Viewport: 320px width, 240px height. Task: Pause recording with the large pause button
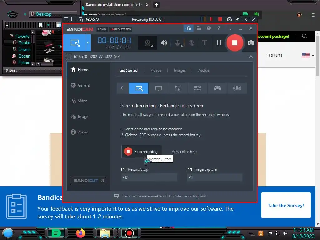[219, 43]
